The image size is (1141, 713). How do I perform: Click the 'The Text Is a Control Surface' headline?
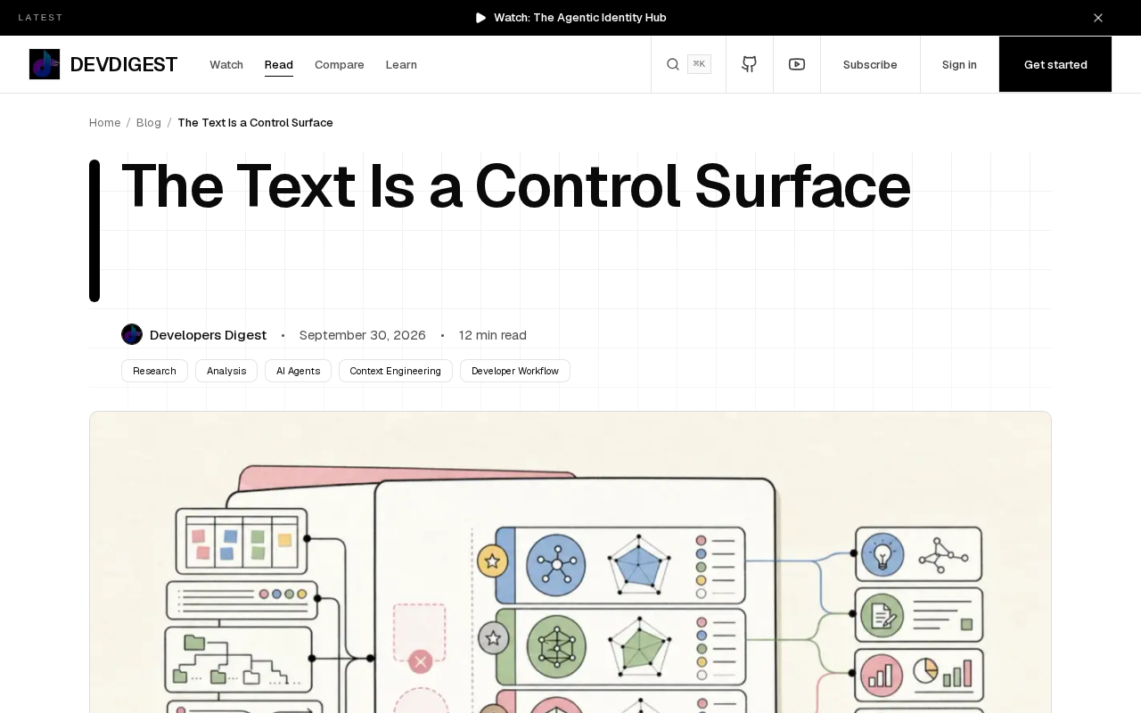(x=516, y=186)
